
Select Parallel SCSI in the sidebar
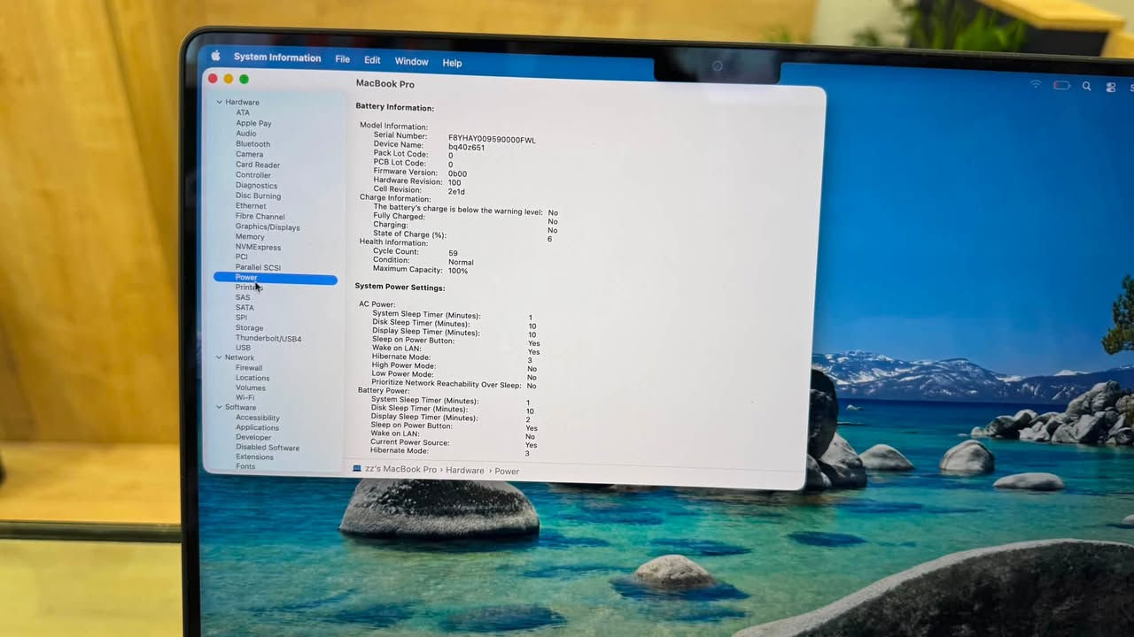[258, 267]
